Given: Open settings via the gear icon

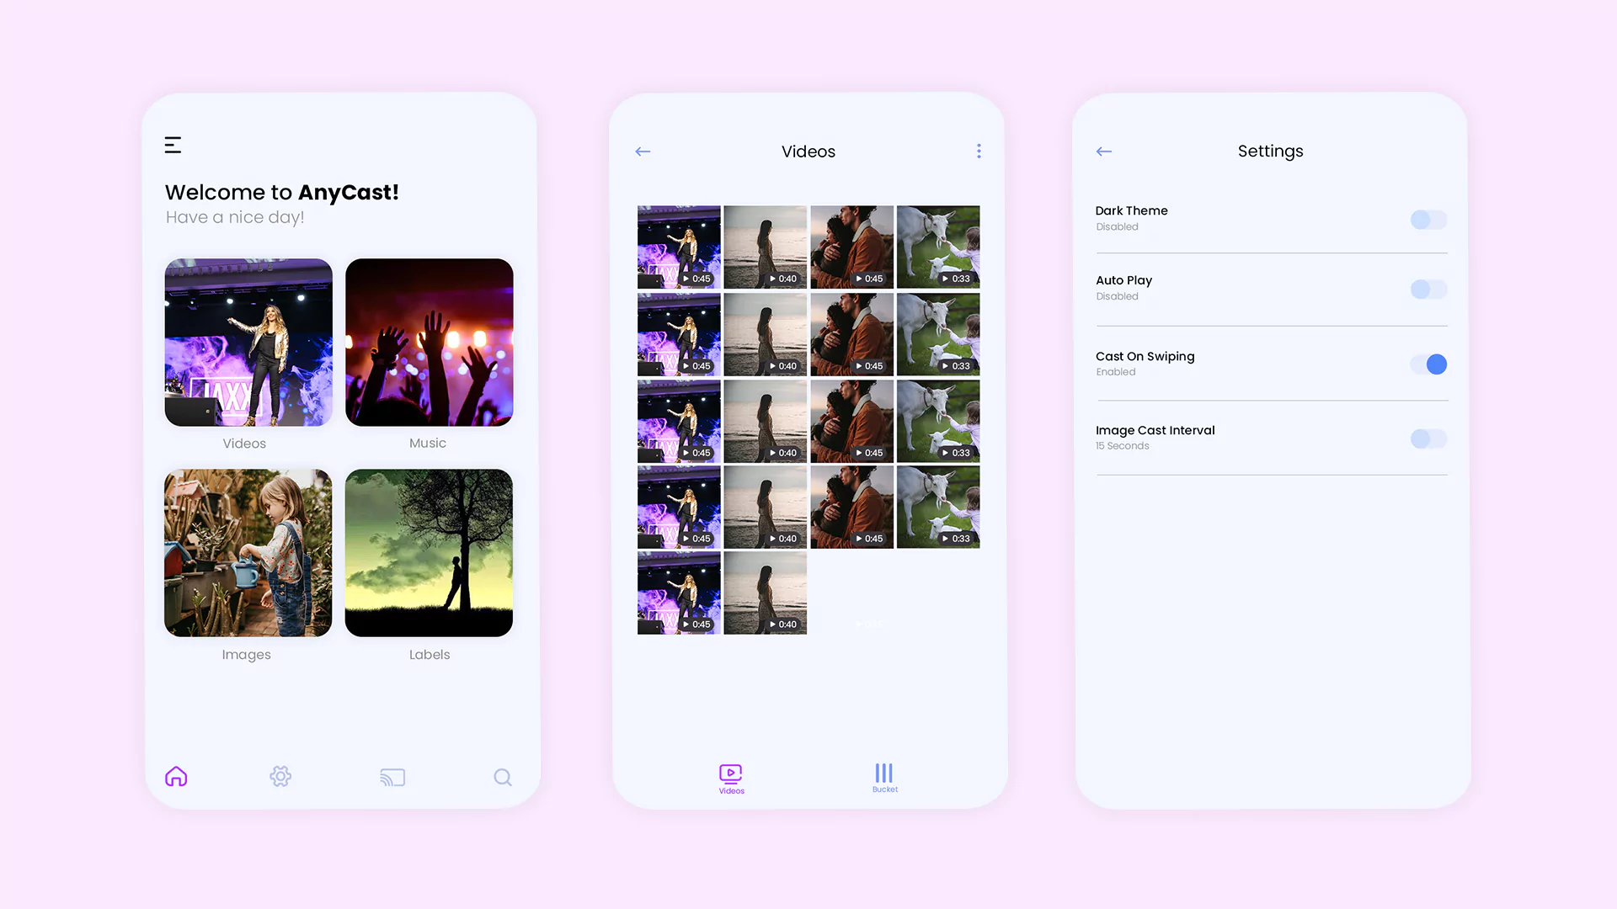Looking at the screenshot, I should click(280, 776).
